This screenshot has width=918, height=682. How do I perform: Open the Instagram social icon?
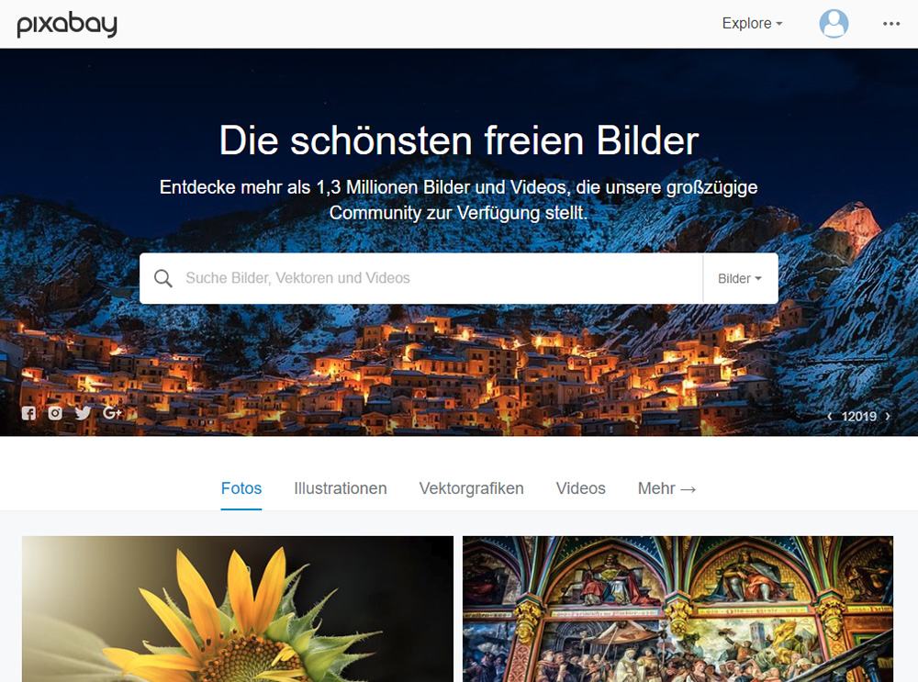click(55, 413)
